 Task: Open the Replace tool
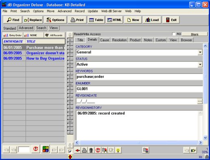(33, 20)
